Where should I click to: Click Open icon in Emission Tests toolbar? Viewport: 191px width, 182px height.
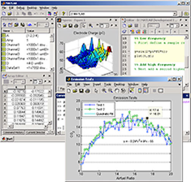(x=75, y=91)
